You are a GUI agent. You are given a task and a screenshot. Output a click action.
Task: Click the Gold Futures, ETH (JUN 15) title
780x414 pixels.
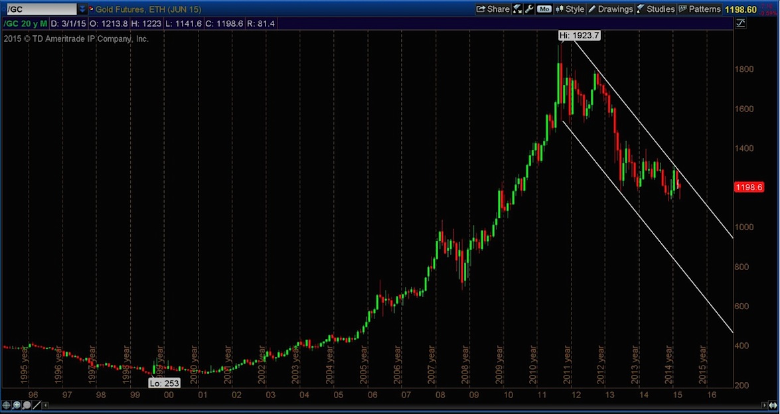tap(148, 9)
